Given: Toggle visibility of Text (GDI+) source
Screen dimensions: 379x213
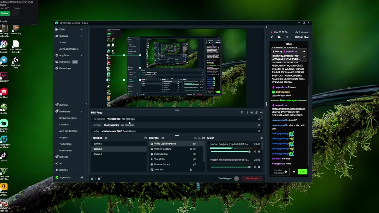Looking at the screenshot, I should [x=194, y=159].
